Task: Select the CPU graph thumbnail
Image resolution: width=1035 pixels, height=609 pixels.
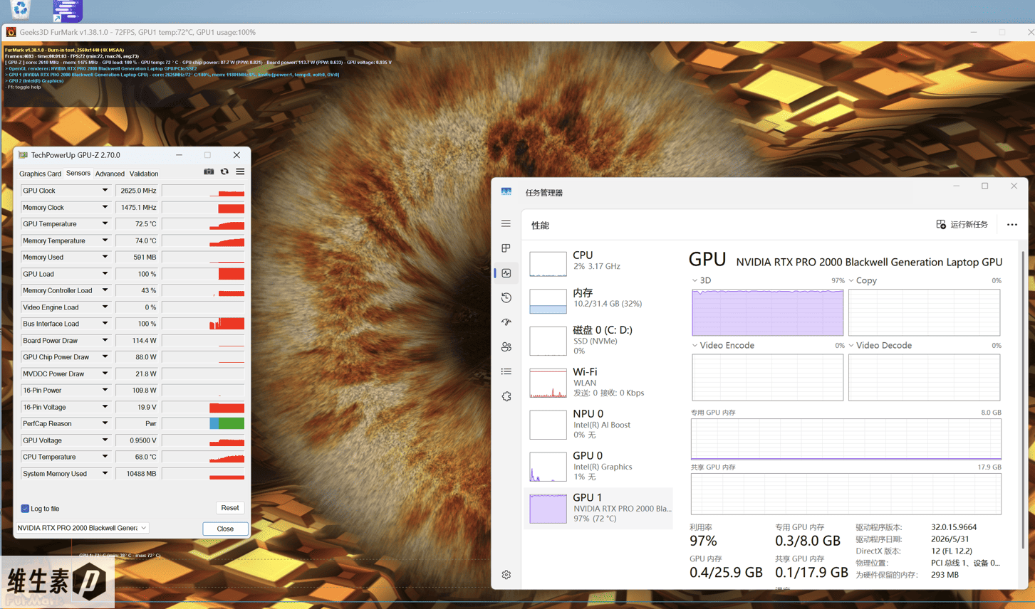Action: pyautogui.click(x=548, y=263)
